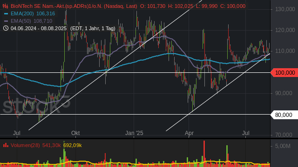Click the candlestick chart type icon
Viewport: 298px width, 167px height.
[5, 6]
